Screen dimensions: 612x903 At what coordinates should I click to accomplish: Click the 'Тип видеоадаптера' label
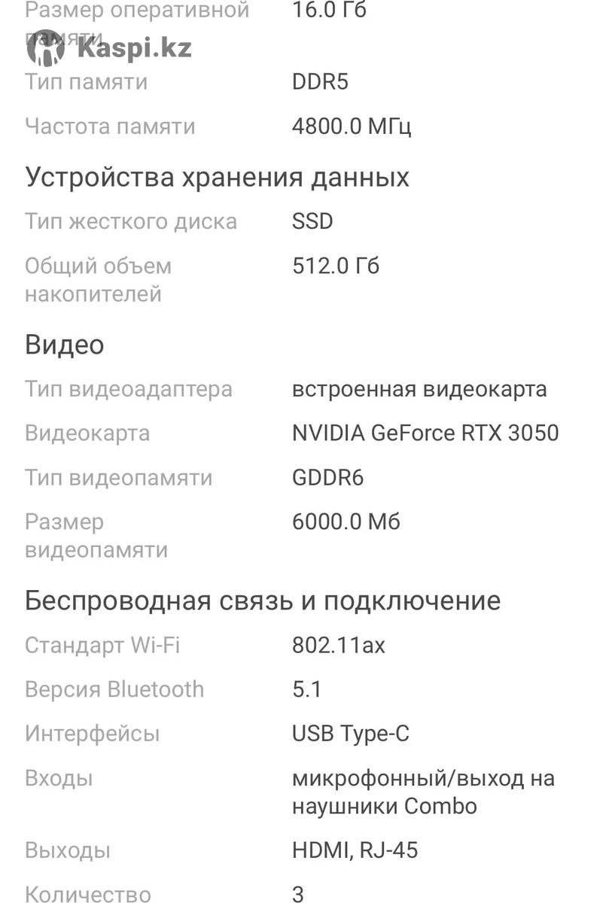(x=129, y=389)
